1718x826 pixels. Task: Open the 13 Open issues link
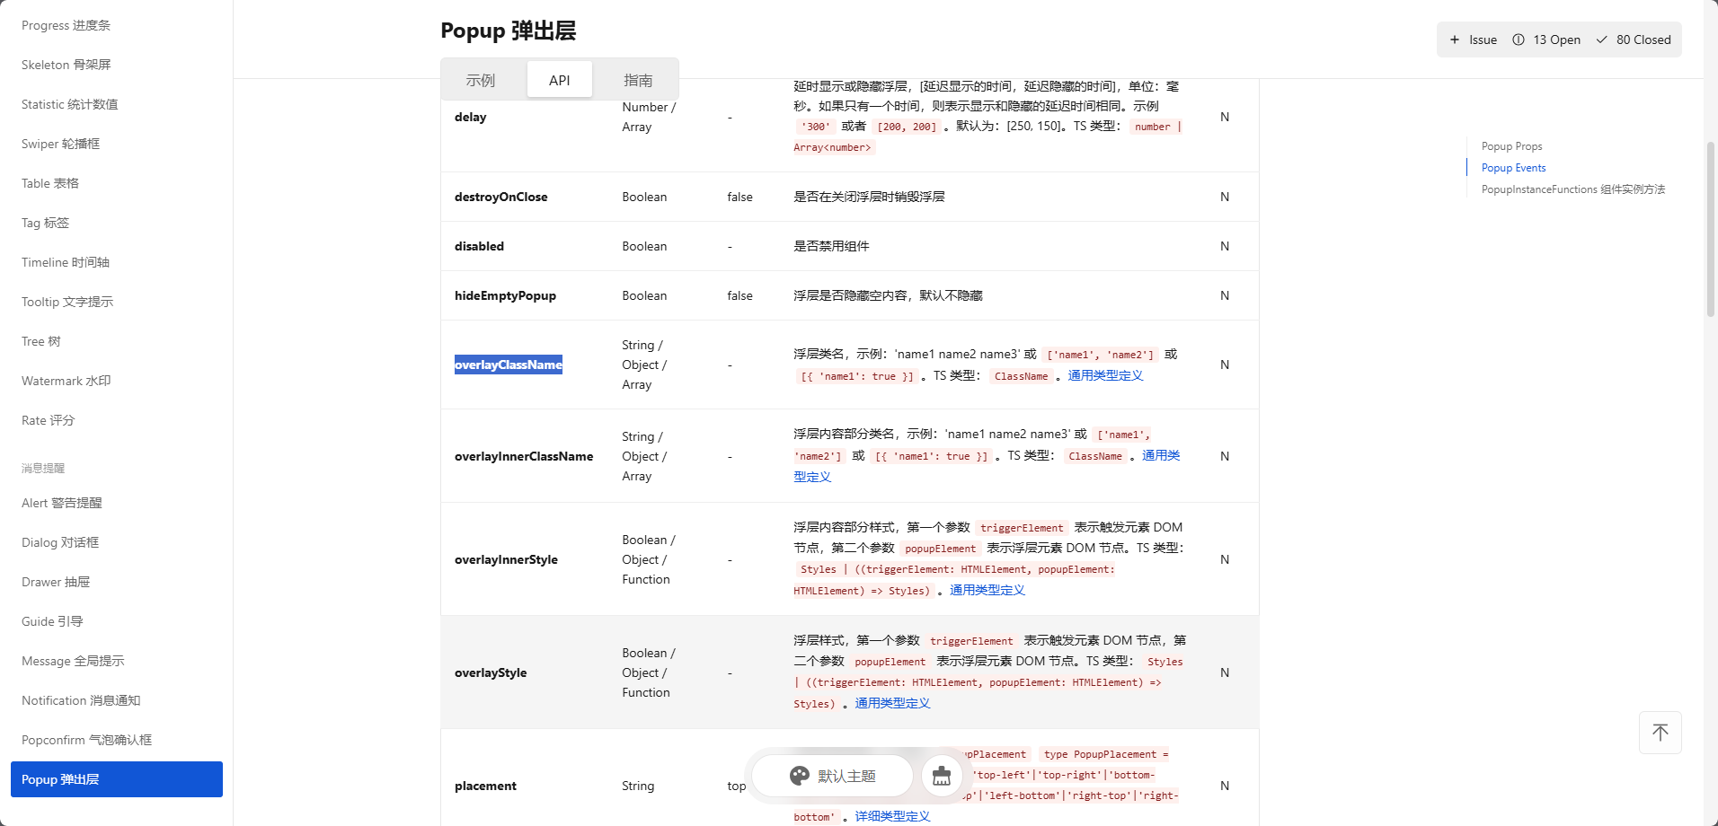pyautogui.click(x=1546, y=40)
